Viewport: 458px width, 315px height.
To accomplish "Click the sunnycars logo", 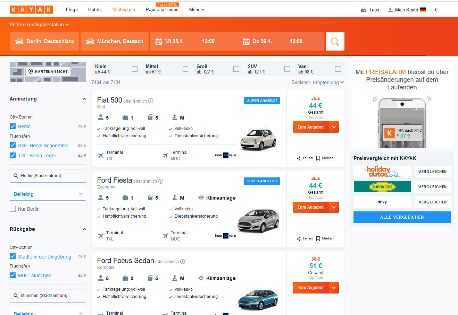I will pyautogui.click(x=382, y=187).
